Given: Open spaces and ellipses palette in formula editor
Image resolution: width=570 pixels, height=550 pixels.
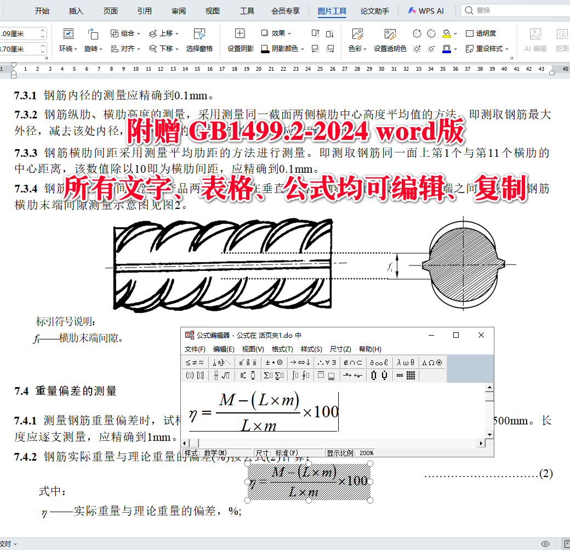Looking at the screenshot, I should pyautogui.click(x=222, y=362).
